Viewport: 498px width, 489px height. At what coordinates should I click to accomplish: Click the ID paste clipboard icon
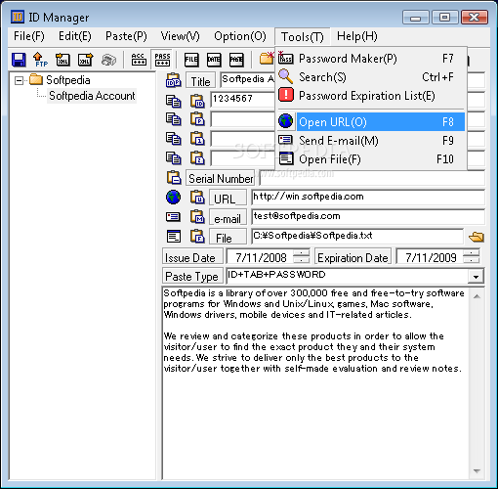197,101
